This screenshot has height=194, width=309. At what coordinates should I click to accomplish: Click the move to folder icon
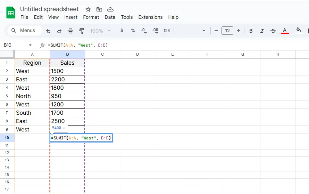[99, 9]
